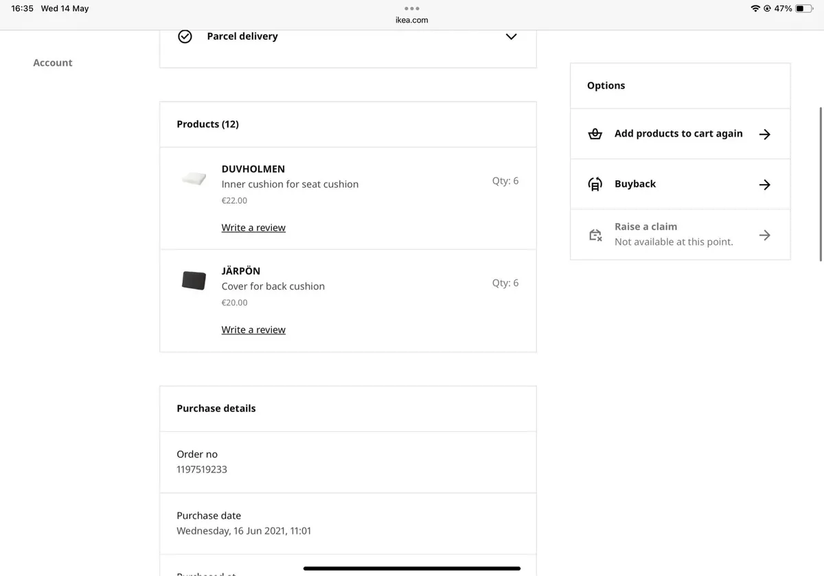Image resolution: width=824 pixels, height=576 pixels.
Task: Expand the Parcel delivery chevron
Action: coord(511,36)
